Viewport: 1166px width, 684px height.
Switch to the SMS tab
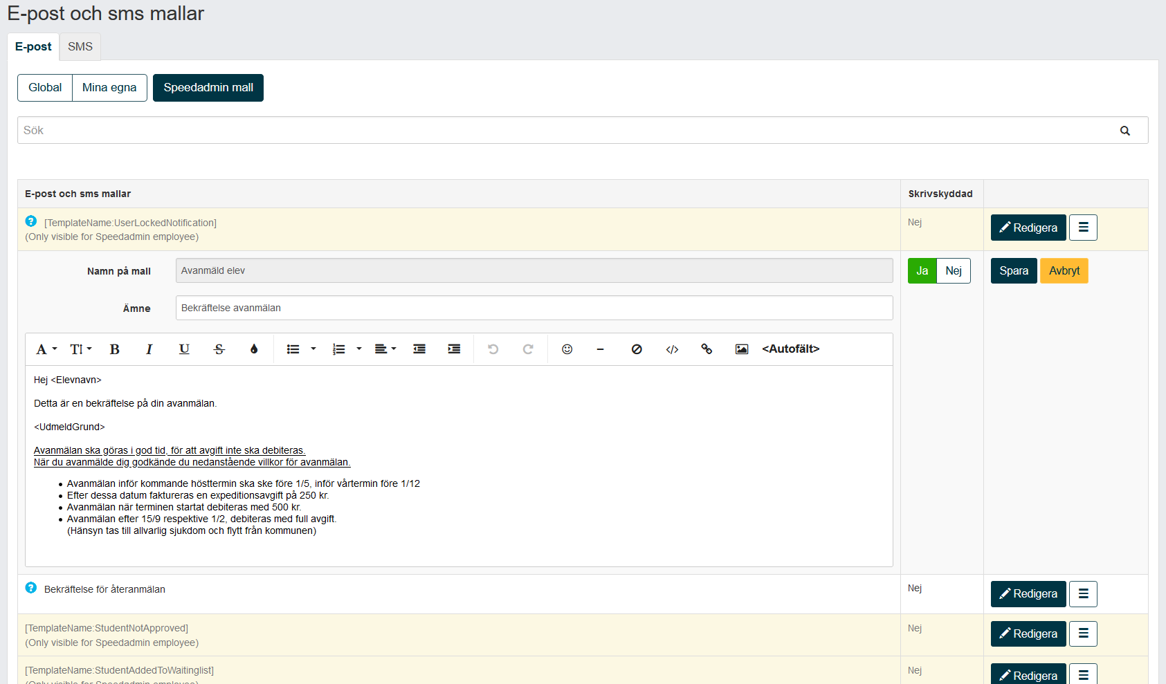tap(80, 46)
